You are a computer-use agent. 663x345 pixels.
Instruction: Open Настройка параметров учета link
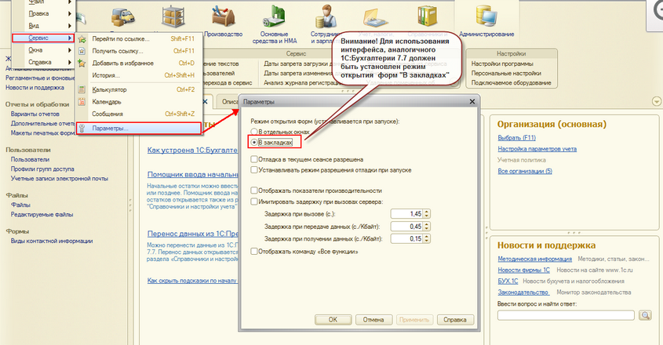[x=537, y=149]
